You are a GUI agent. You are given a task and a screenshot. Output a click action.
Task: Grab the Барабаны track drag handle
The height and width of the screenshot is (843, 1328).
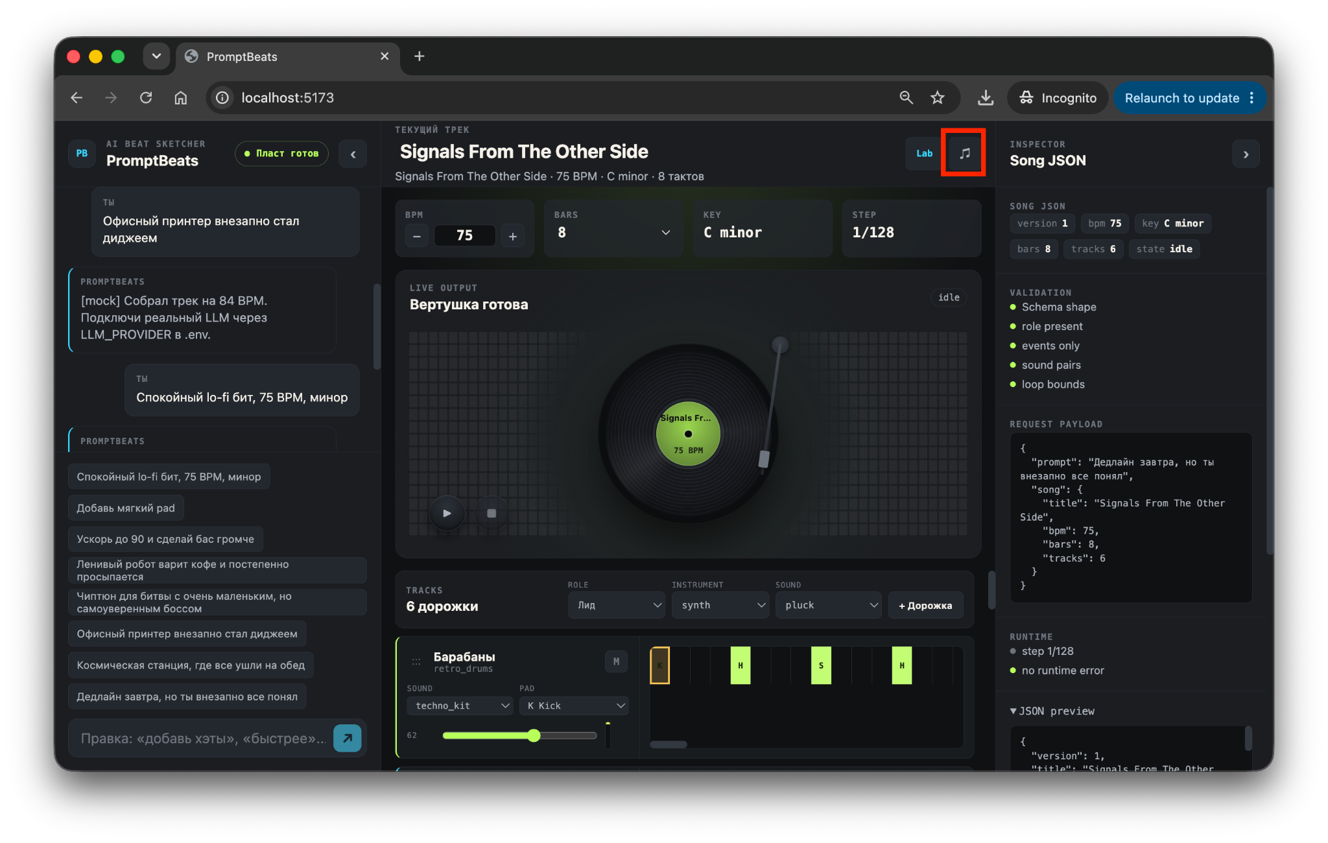tap(416, 662)
